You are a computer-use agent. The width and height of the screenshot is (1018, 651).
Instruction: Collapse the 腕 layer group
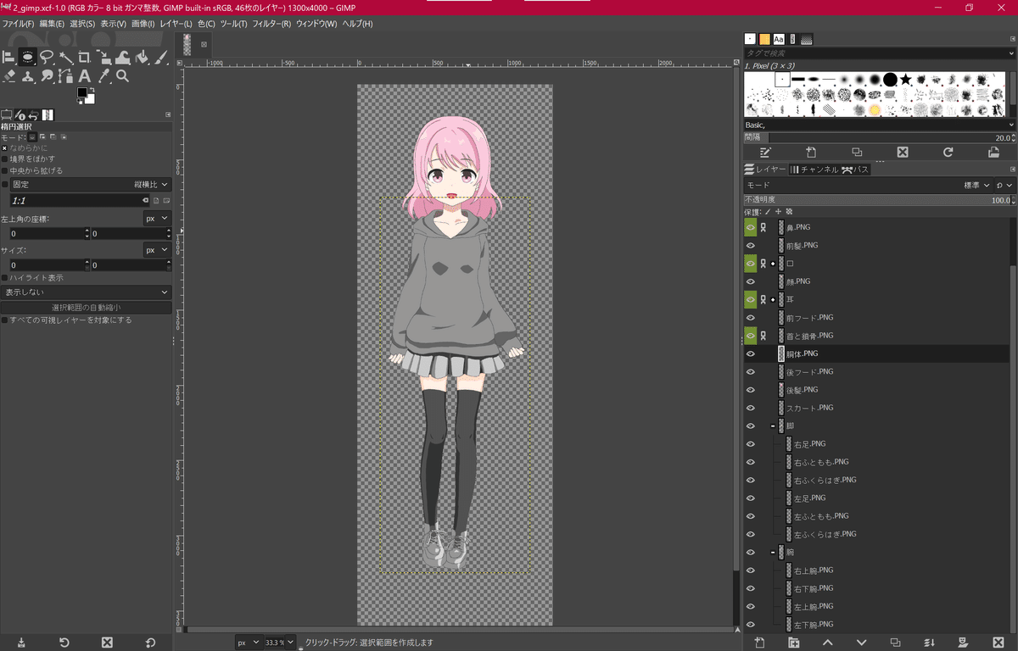coord(773,552)
